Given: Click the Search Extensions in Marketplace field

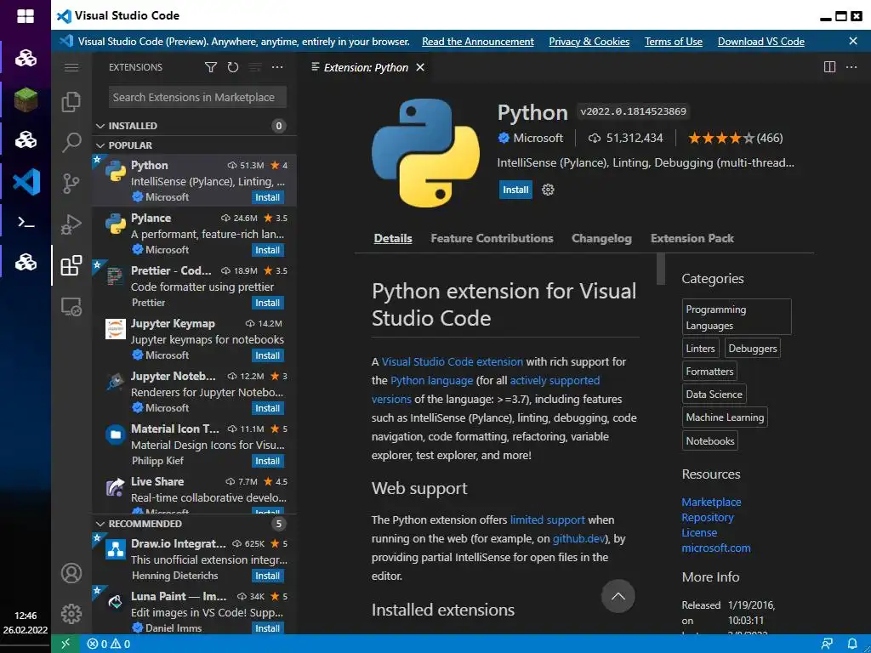Looking at the screenshot, I should pyautogui.click(x=197, y=97).
